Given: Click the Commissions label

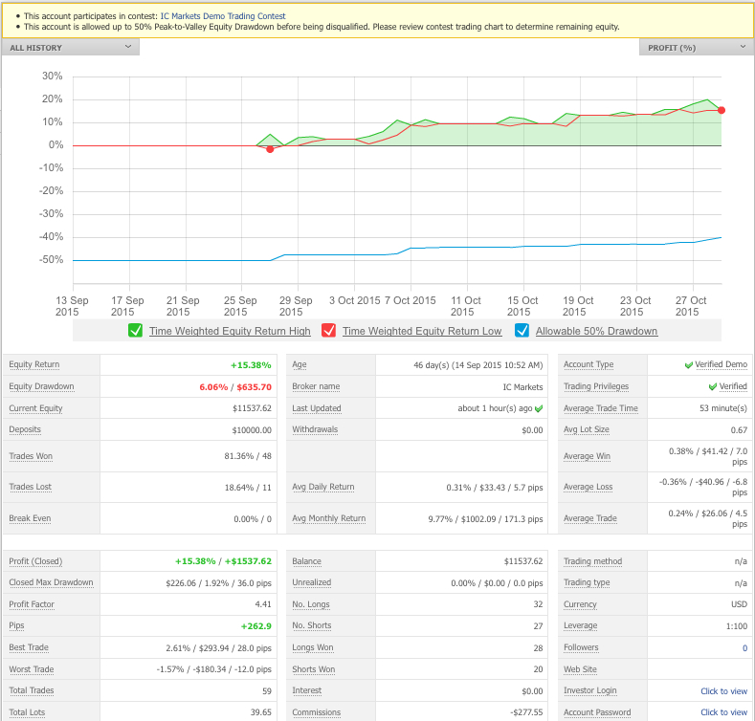Looking at the screenshot, I should (x=317, y=712).
